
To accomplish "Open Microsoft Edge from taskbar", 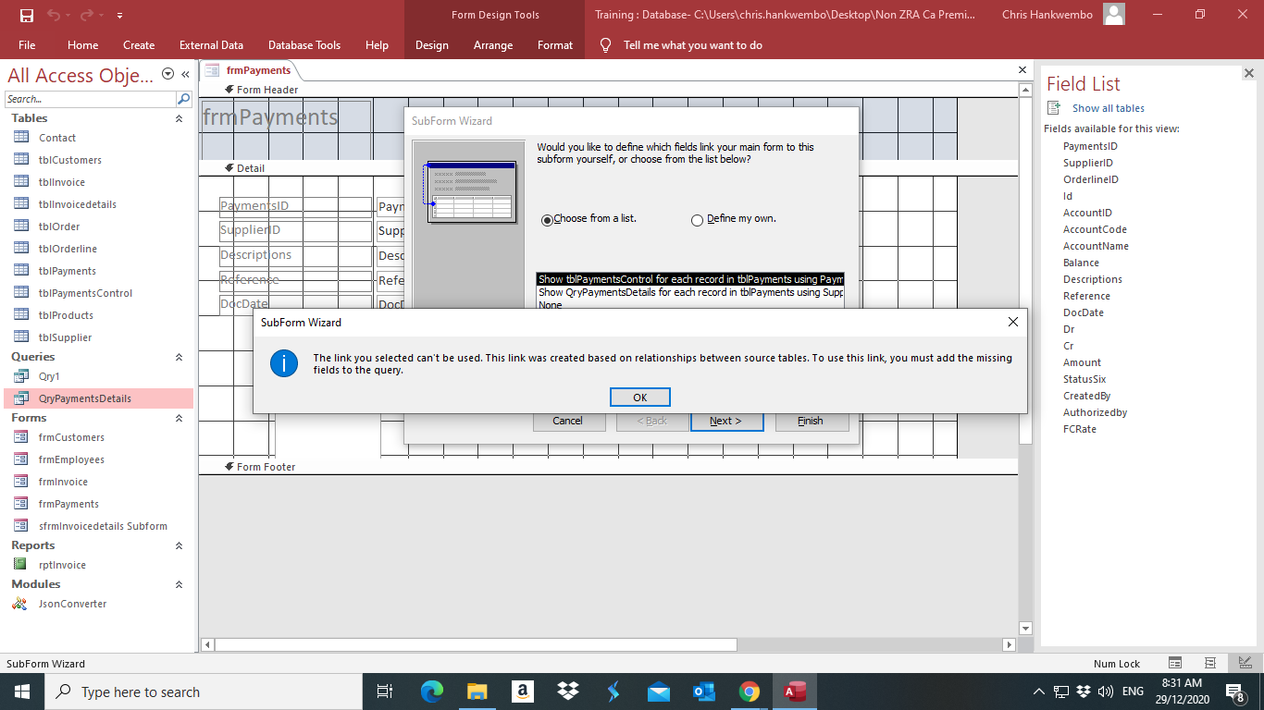I will (x=432, y=692).
